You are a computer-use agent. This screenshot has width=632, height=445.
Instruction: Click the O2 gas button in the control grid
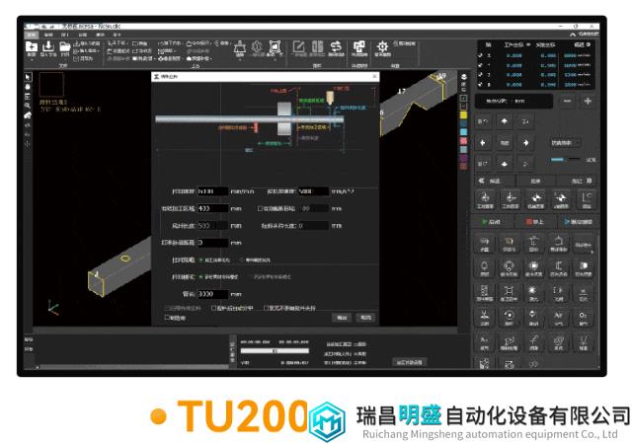pyautogui.click(x=583, y=318)
